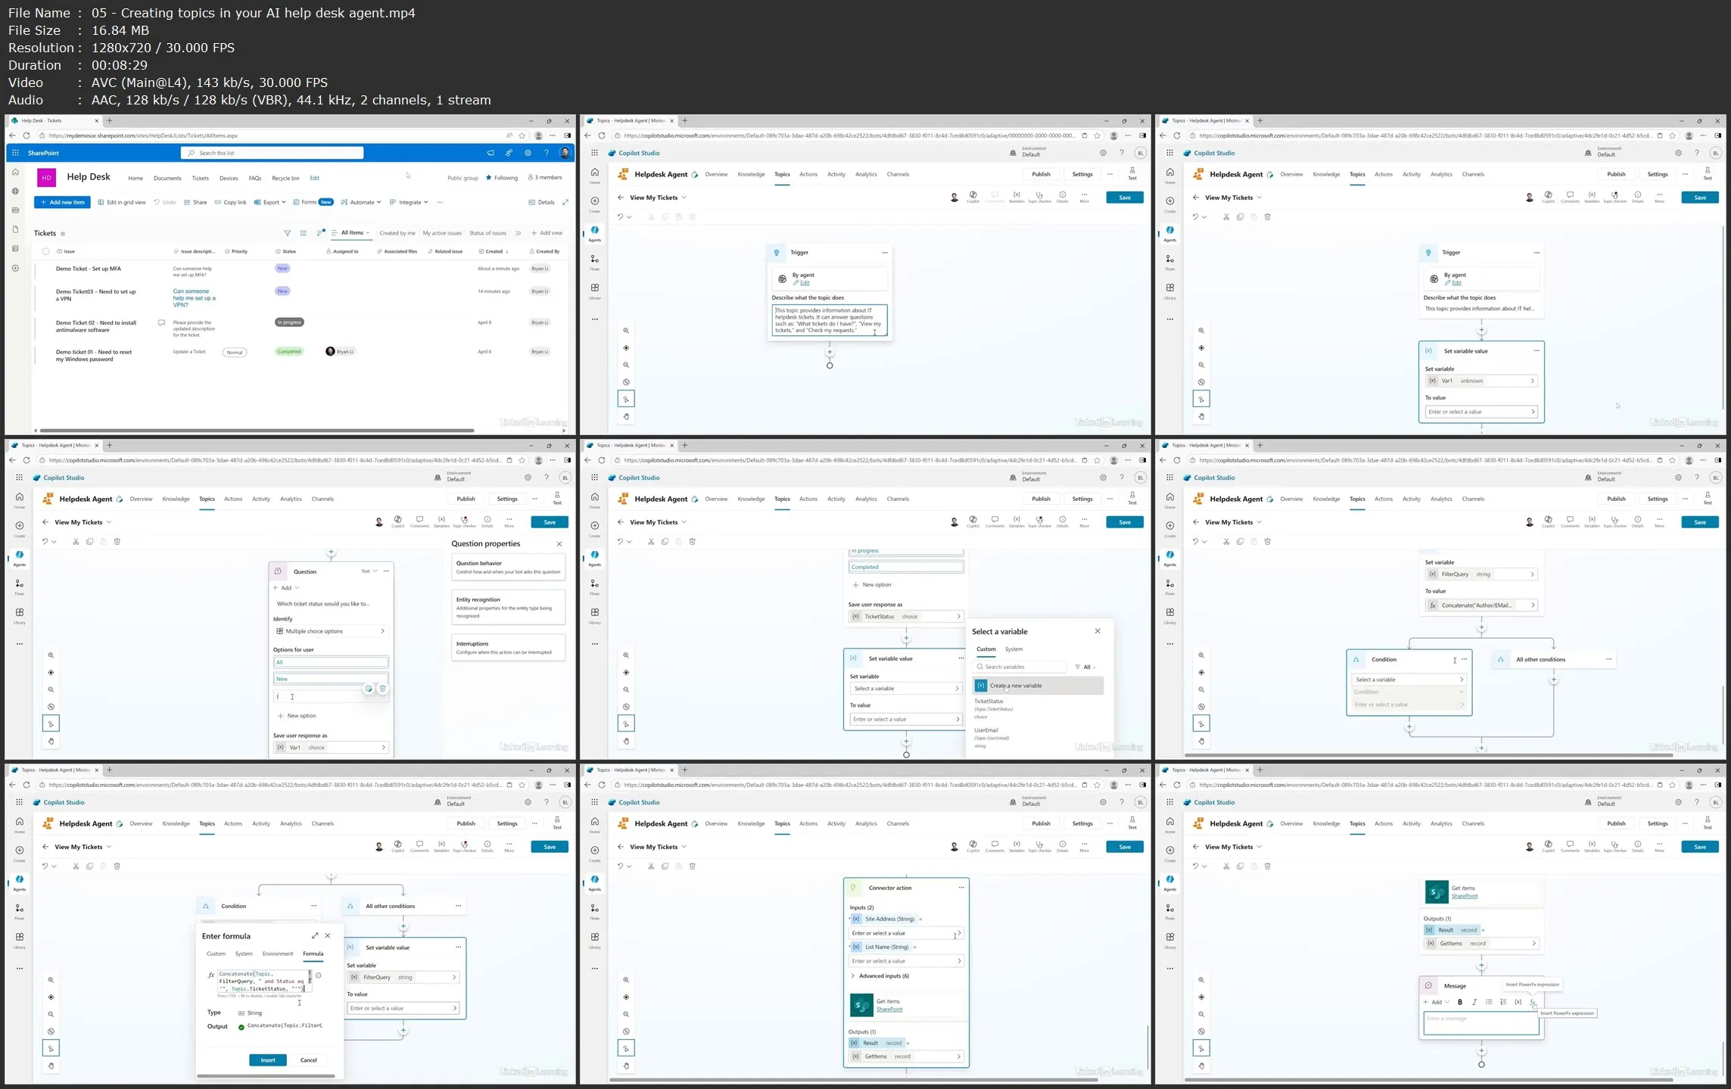Open the SharePoint app launcher waffle icon

tap(15, 153)
